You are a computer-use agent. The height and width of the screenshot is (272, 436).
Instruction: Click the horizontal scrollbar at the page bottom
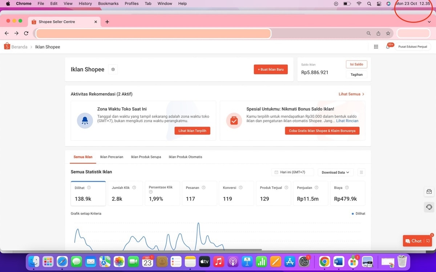pyautogui.click(x=231, y=250)
